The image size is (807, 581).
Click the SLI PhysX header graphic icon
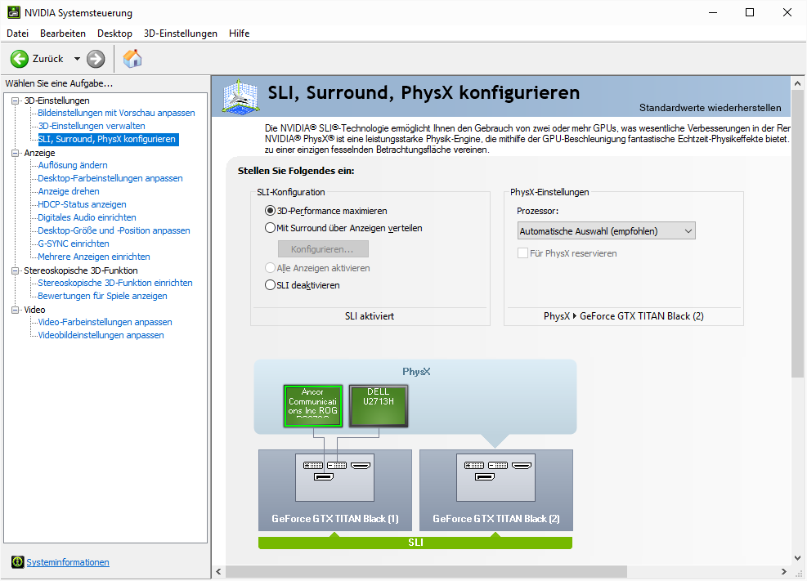[x=240, y=96]
